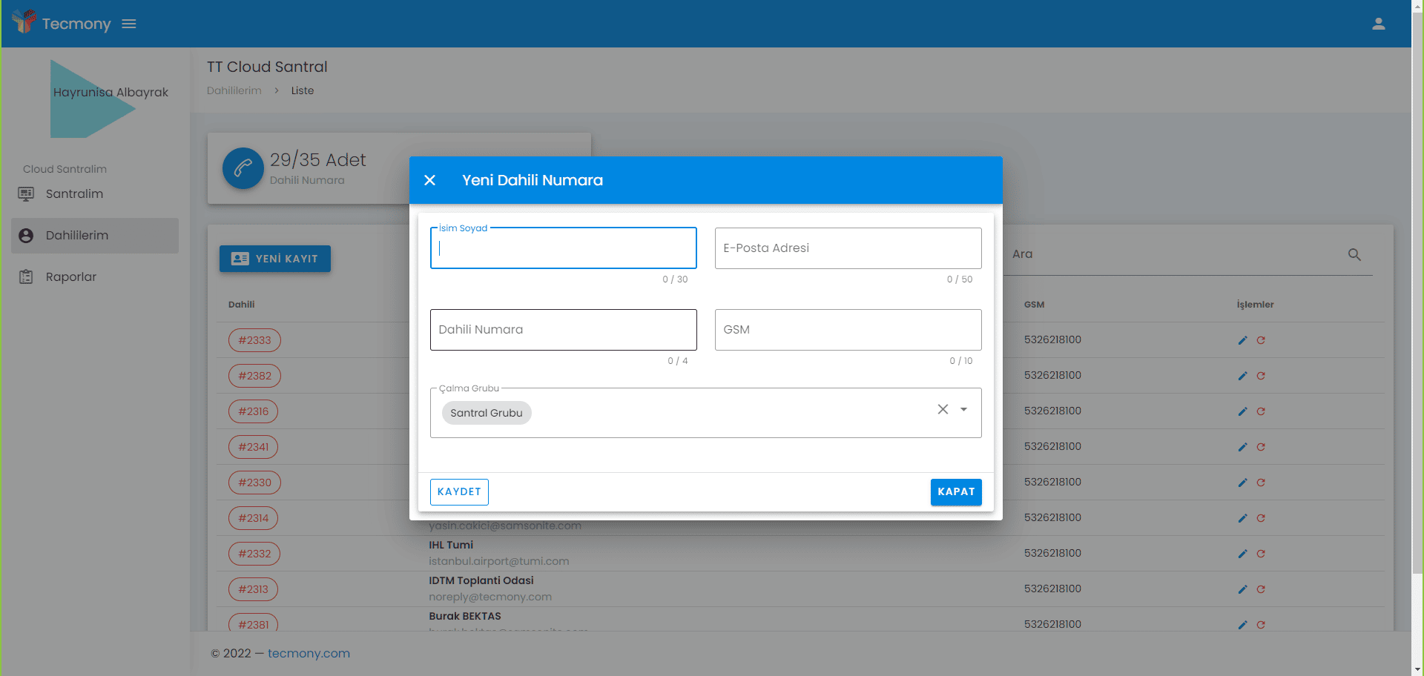Expand the Çalma Grubu dropdown arrow

coord(963,409)
